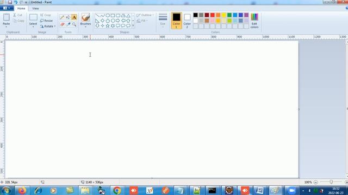Choose the Up arrow shape
Image resolution: width=348 pixels, height=195 pixels.
click(128, 21)
